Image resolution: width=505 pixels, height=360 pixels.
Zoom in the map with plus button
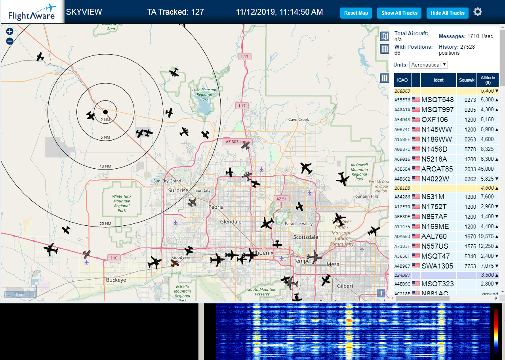[x=10, y=32]
